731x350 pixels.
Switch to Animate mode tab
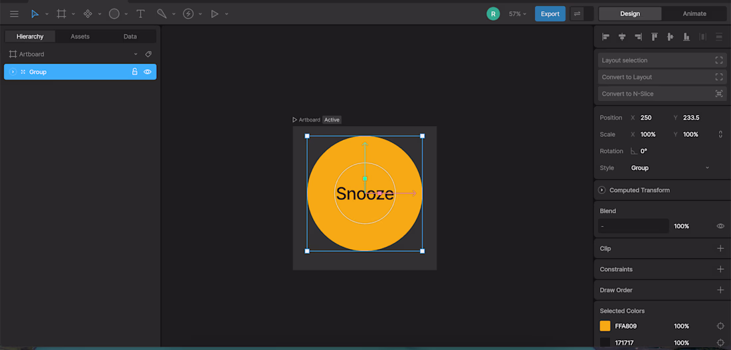[x=694, y=13]
